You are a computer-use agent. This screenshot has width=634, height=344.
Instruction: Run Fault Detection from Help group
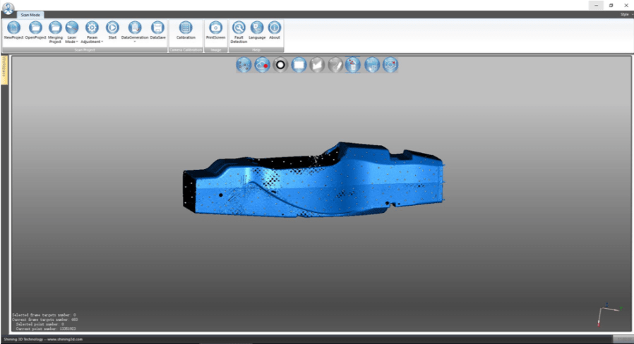coord(239,28)
